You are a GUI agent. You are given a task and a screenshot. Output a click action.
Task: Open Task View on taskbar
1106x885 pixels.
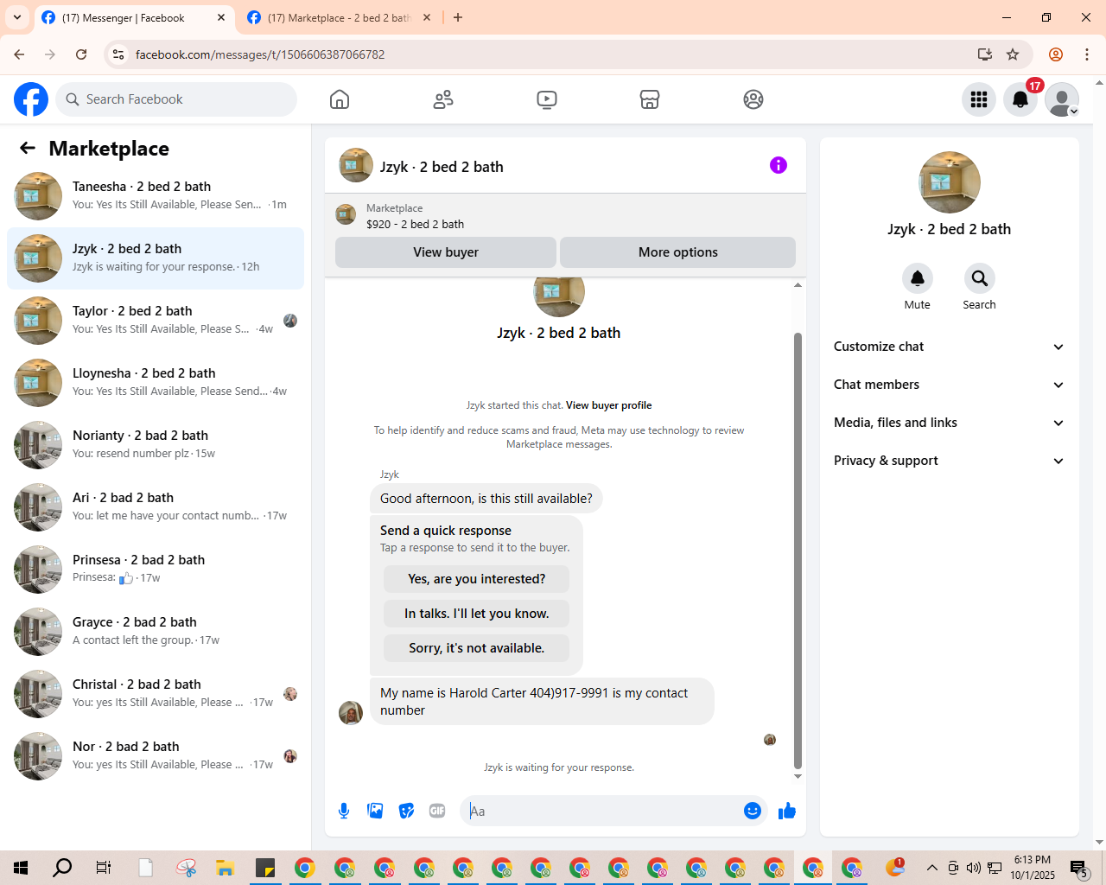tap(104, 868)
